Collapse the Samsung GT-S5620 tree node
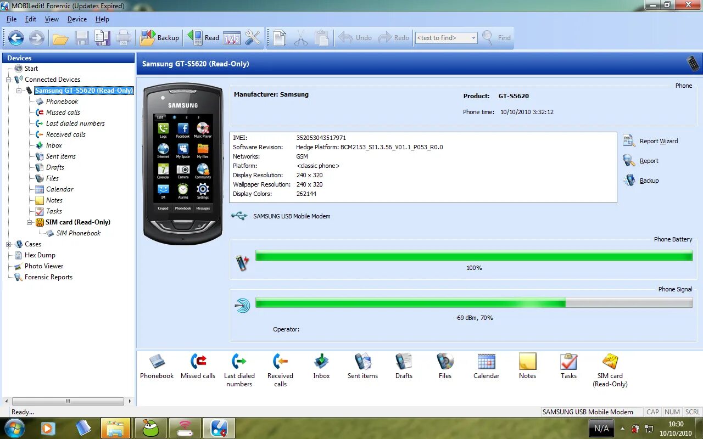The height and width of the screenshot is (439, 703). (x=19, y=91)
